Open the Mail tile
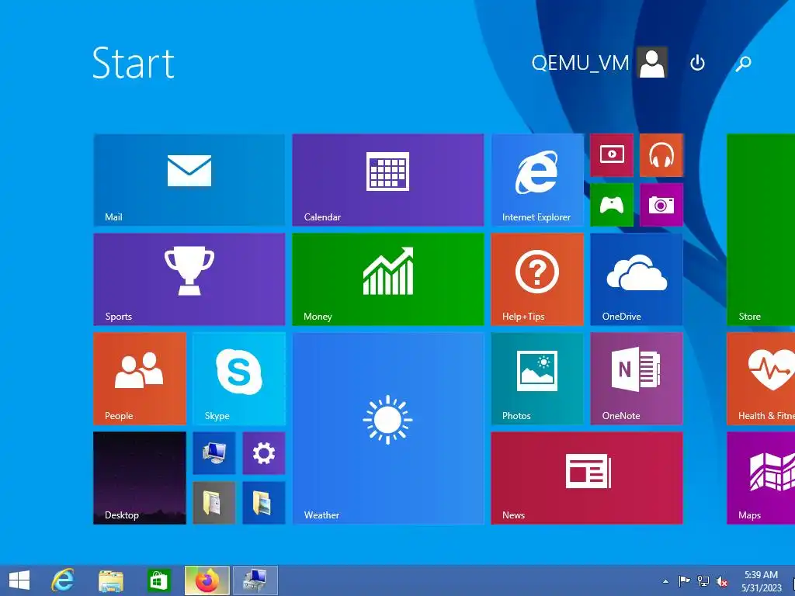Viewport: 795px width, 596px height. click(189, 180)
